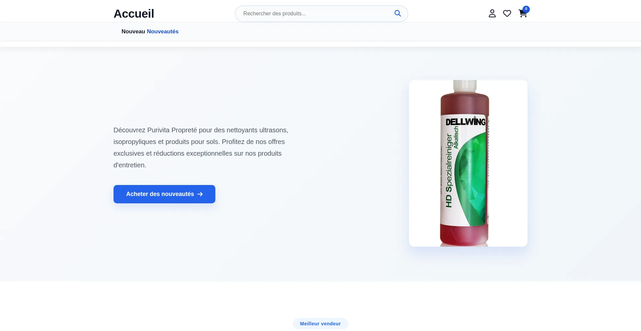Click the Accueil site logo
The width and height of the screenshot is (641, 331).
134,14
